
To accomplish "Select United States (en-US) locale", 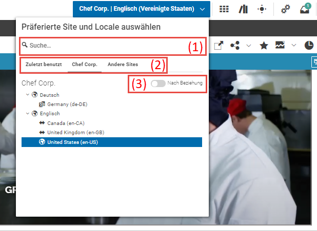I will pos(112,142).
